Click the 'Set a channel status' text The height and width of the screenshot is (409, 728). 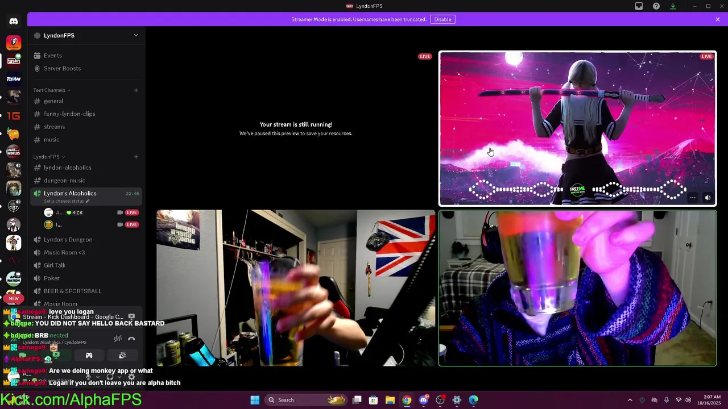64,201
